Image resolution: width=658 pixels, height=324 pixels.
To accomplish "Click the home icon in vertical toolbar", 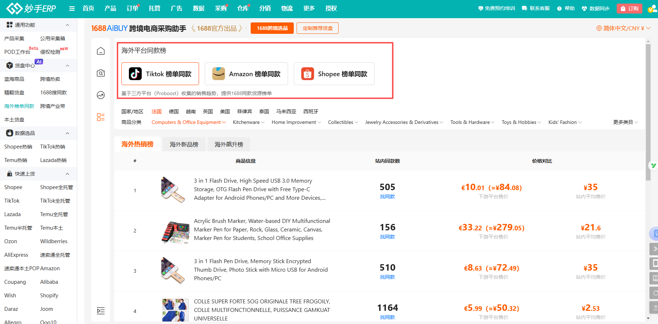I will click(101, 51).
